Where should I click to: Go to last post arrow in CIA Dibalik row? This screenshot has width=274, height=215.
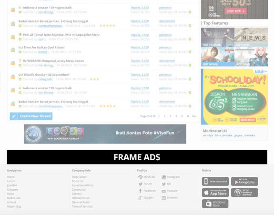(x=190, y=79)
